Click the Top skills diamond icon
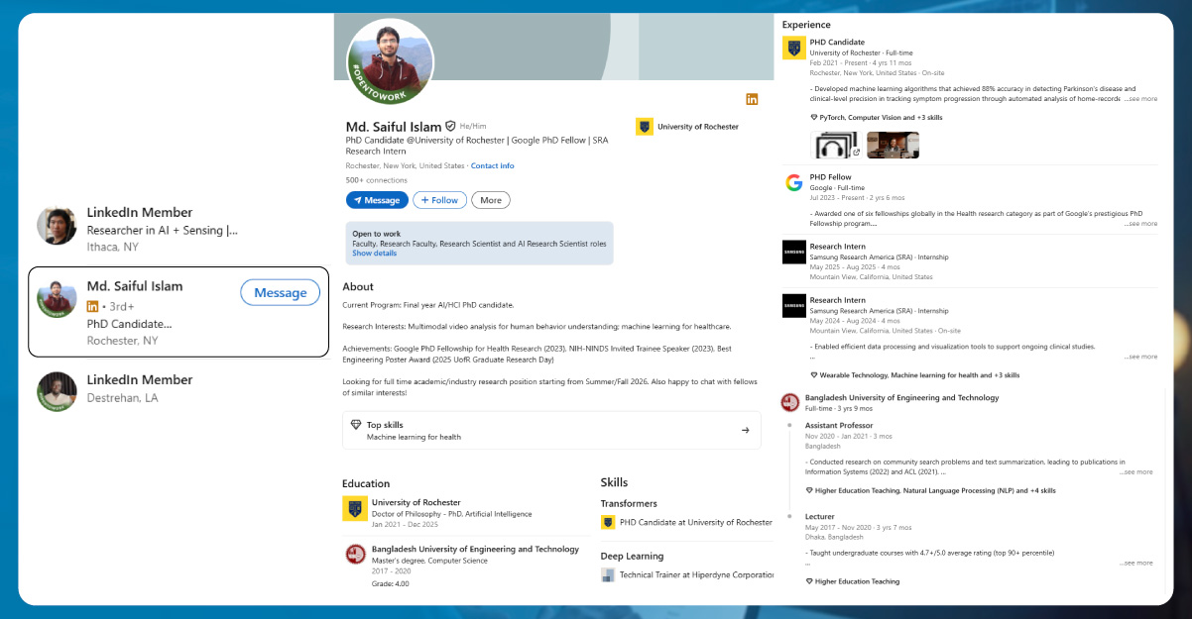The height and width of the screenshot is (619, 1192). [x=356, y=425]
